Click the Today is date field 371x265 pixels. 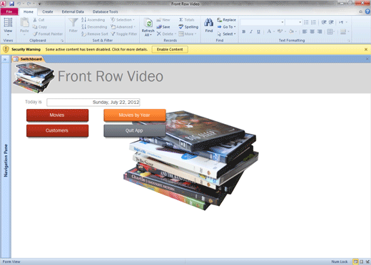point(93,103)
